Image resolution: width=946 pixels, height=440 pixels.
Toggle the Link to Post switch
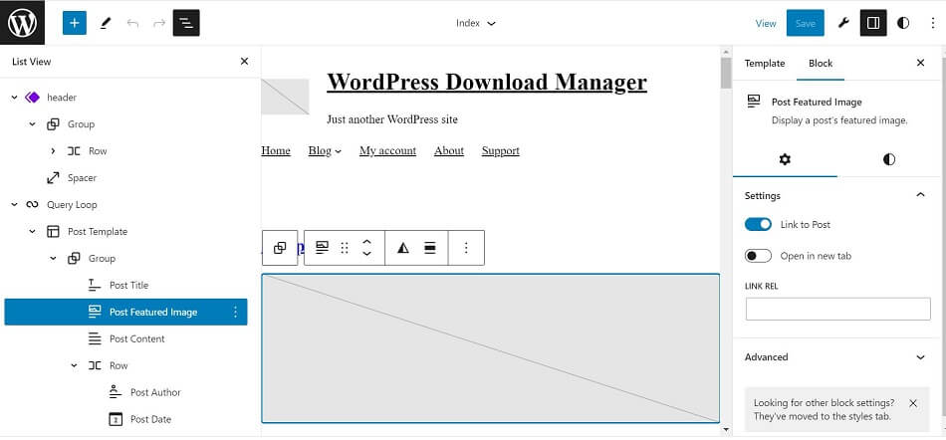click(x=759, y=224)
